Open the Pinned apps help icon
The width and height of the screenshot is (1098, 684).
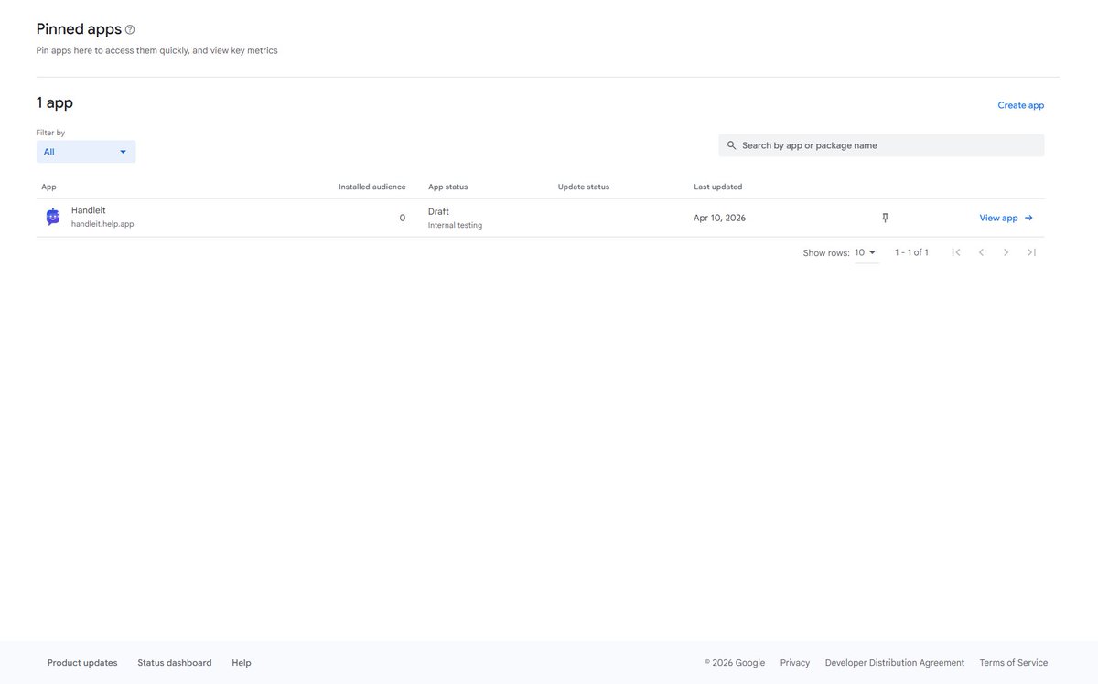pyautogui.click(x=130, y=30)
